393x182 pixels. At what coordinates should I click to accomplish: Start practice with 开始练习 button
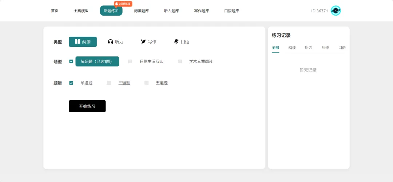click(x=87, y=106)
